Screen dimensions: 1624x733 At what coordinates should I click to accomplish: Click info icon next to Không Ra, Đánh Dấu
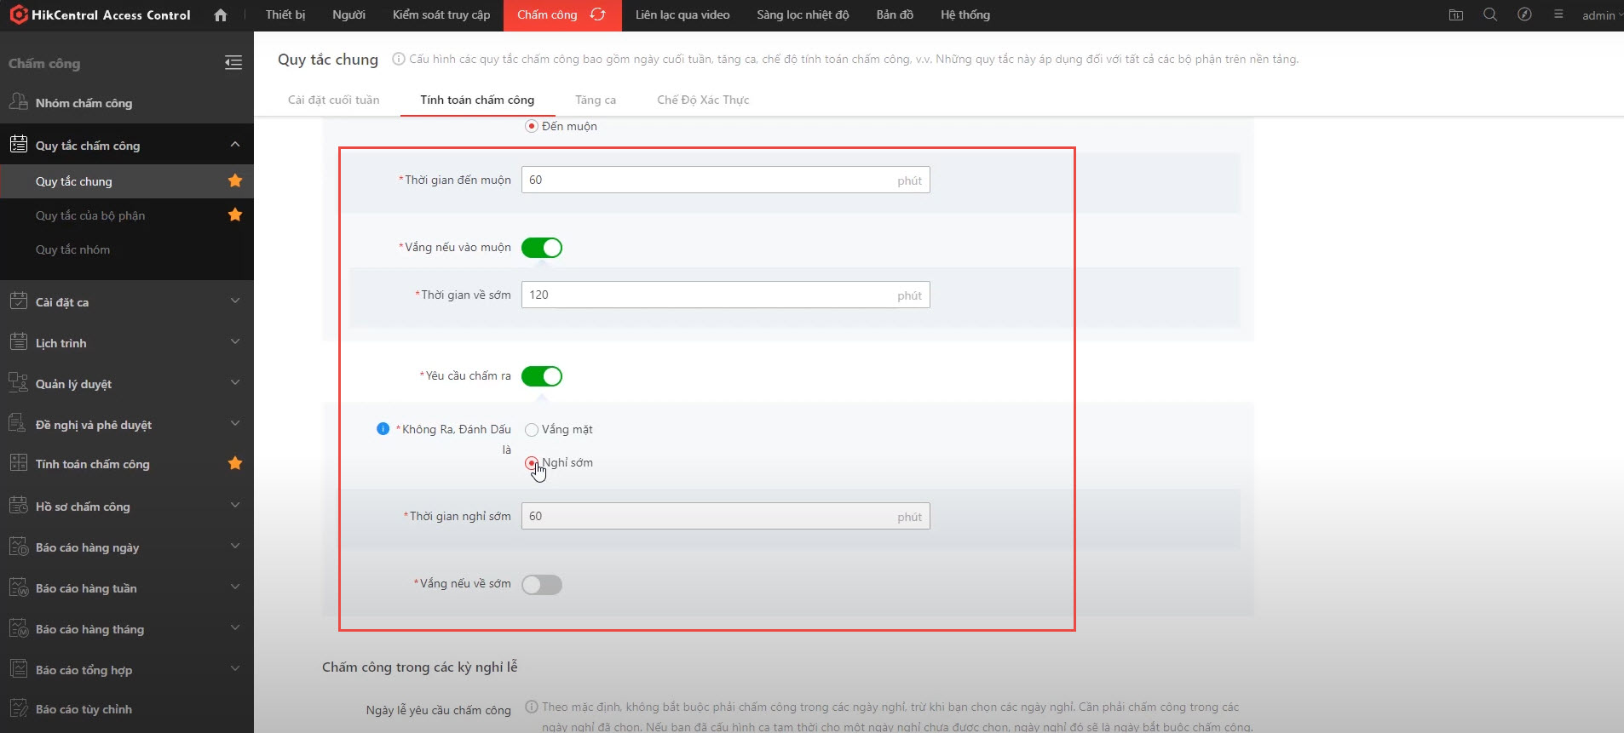point(383,429)
